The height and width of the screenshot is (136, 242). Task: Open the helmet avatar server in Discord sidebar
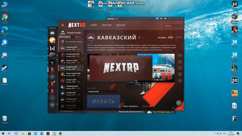point(52,55)
